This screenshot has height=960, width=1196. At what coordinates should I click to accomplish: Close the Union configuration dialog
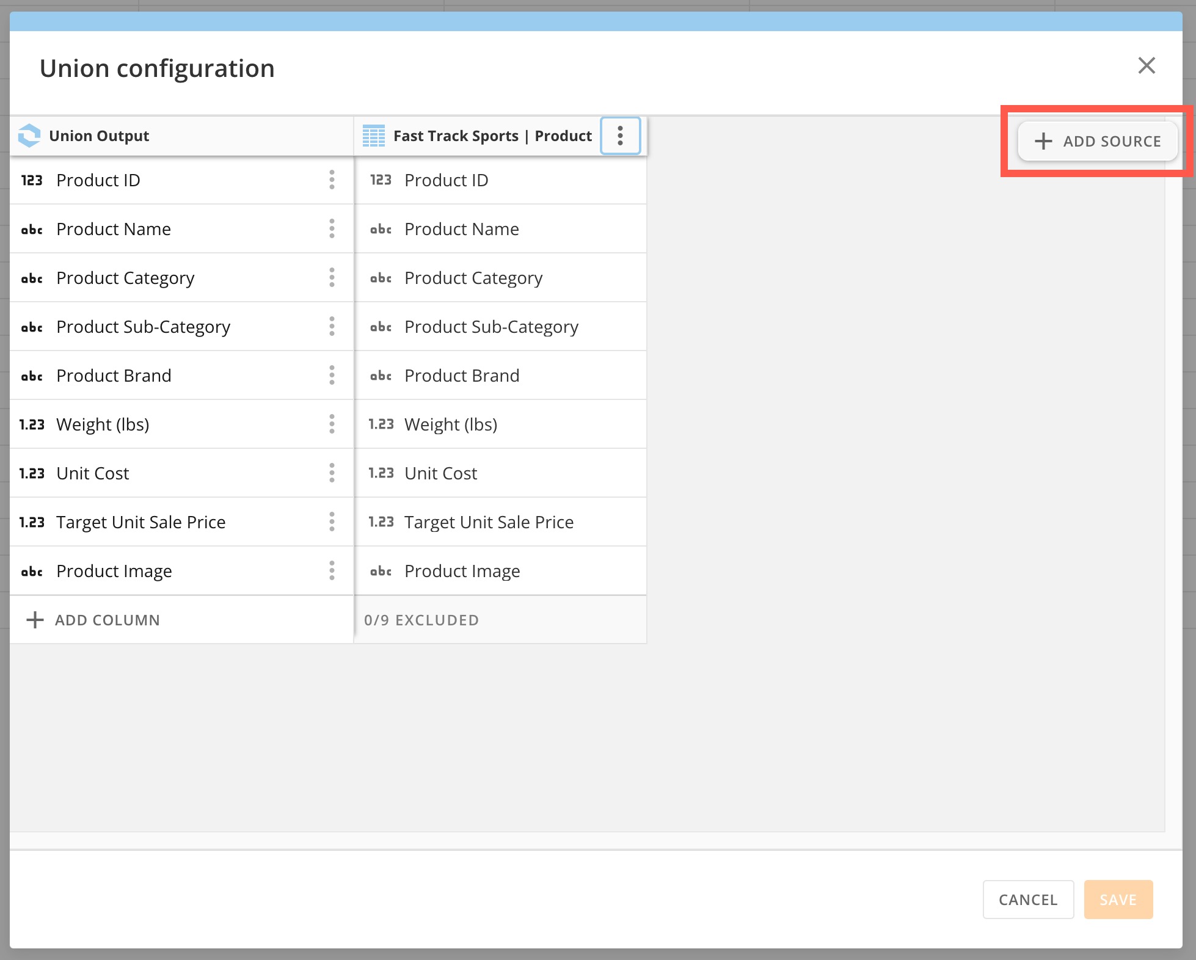pyautogui.click(x=1147, y=65)
